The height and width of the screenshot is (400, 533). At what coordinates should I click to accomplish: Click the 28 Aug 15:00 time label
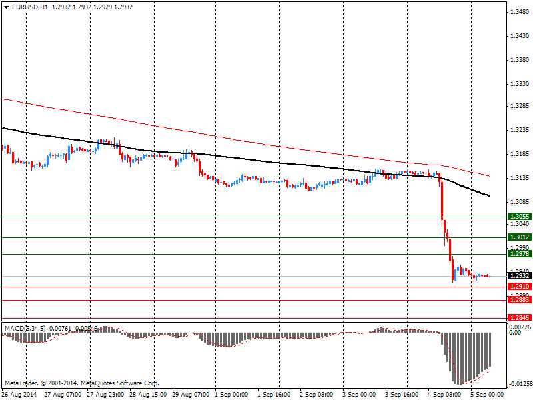pyautogui.click(x=148, y=395)
